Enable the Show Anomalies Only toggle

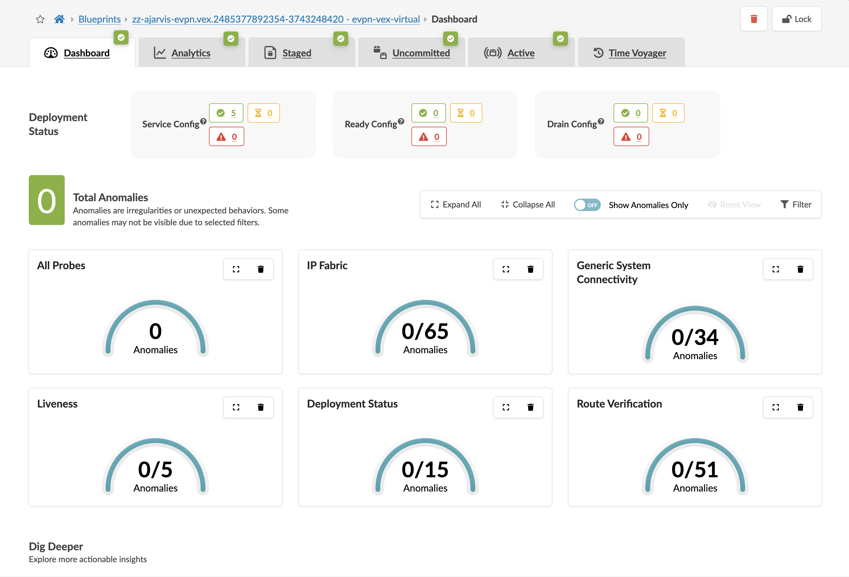pyautogui.click(x=587, y=205)
